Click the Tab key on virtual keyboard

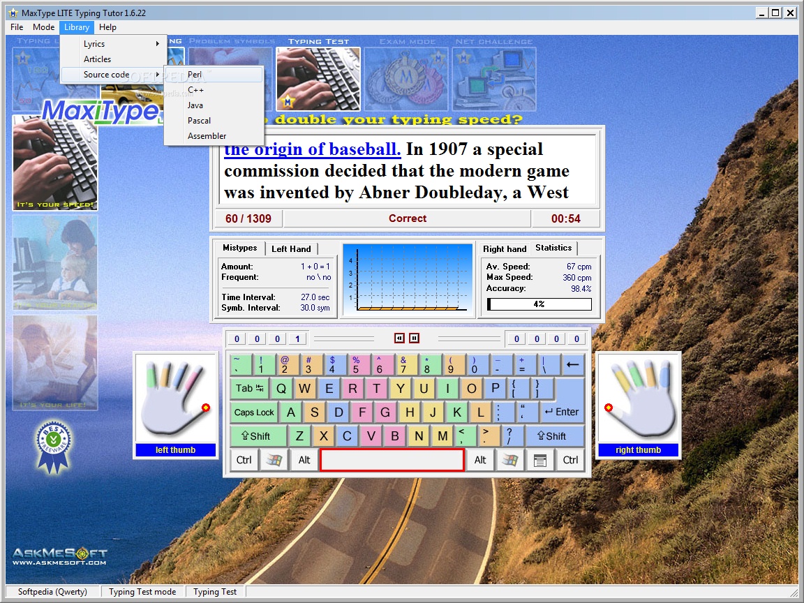(249, 388)
